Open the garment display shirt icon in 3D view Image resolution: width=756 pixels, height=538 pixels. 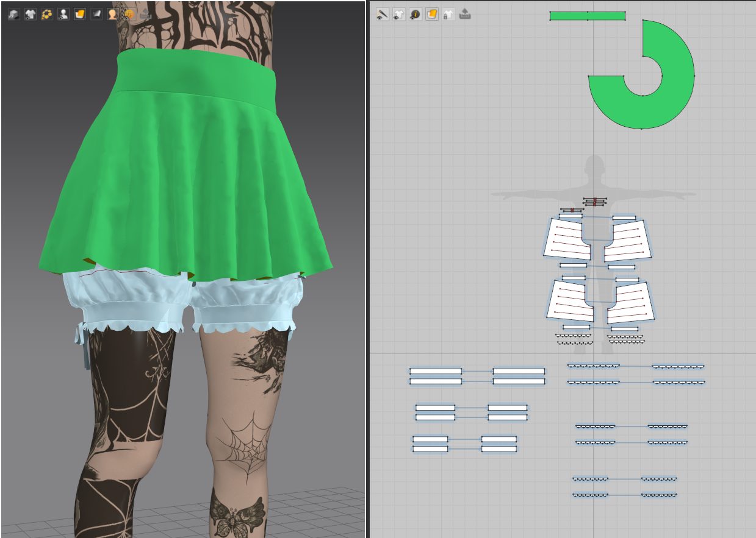[30, 14]
